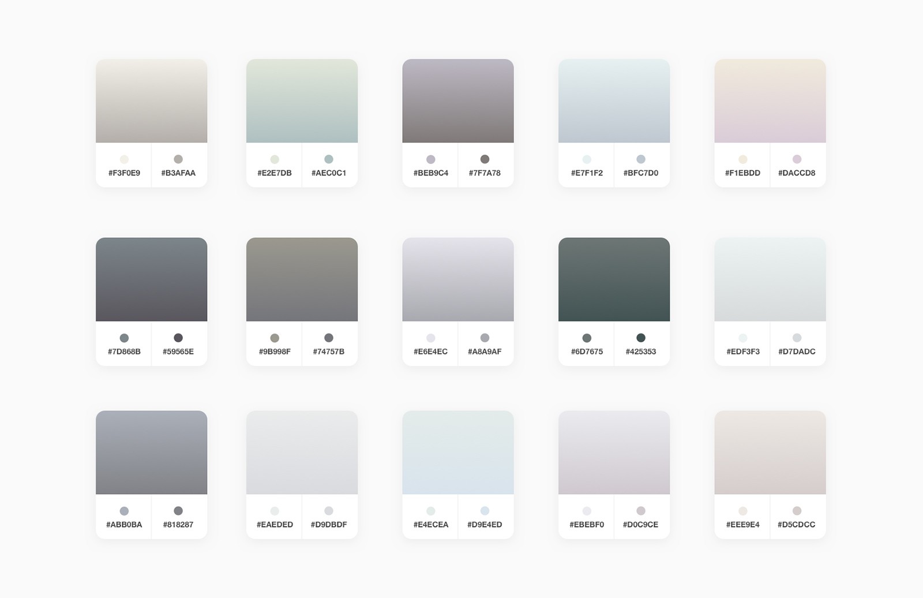Select the #F1EBDD color dot
The image size is (923, 598).
point(743,159)
